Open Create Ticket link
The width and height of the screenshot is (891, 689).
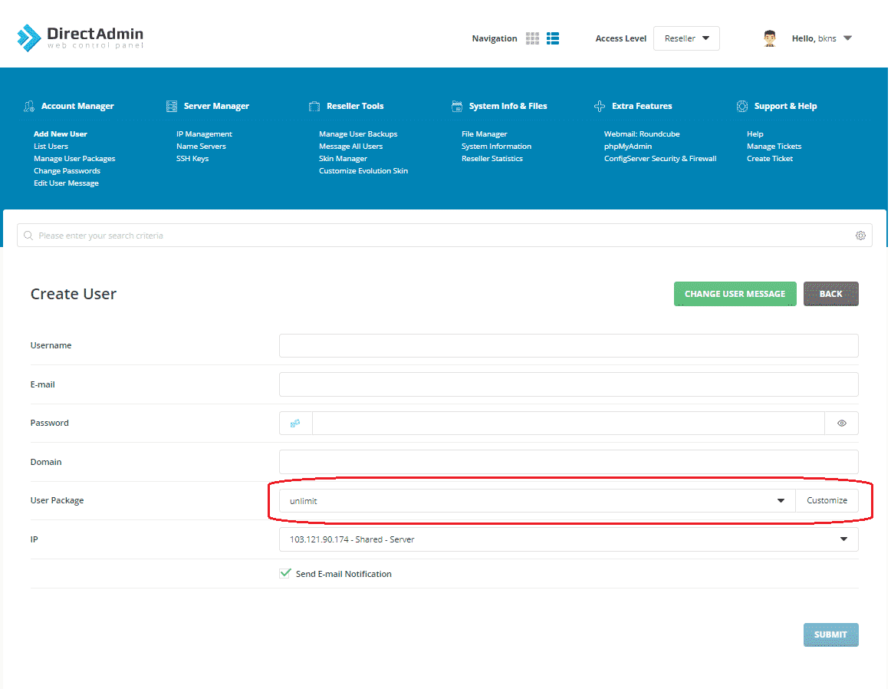point(769,159)
